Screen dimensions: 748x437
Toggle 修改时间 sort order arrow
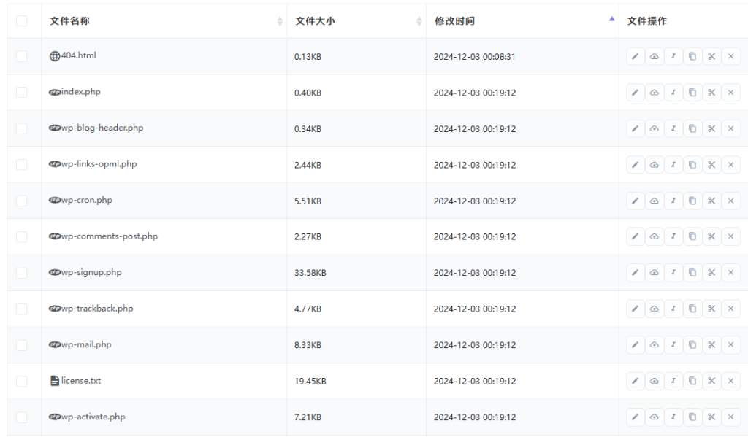611,20
